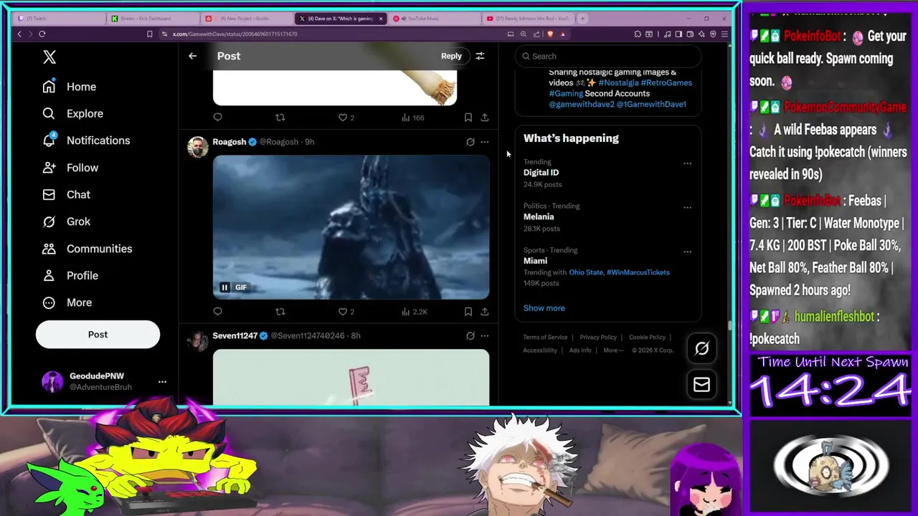This screenshot has height=516, width=918.
Task: Open reply sorting filter icon
Action: (x=480, y=56)
